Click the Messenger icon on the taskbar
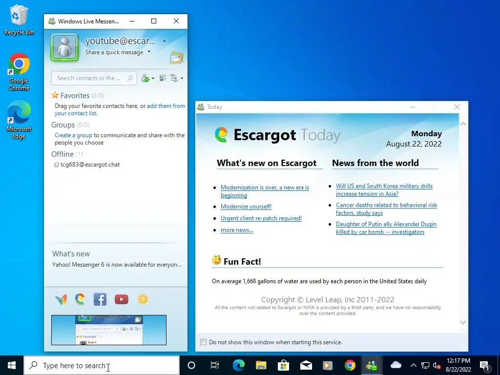The height and width of the screenshot is (375, 500). click(x=372, y=365)
